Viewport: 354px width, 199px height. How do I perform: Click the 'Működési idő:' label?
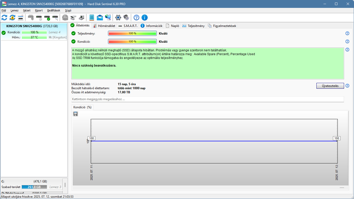coord(81,84)
